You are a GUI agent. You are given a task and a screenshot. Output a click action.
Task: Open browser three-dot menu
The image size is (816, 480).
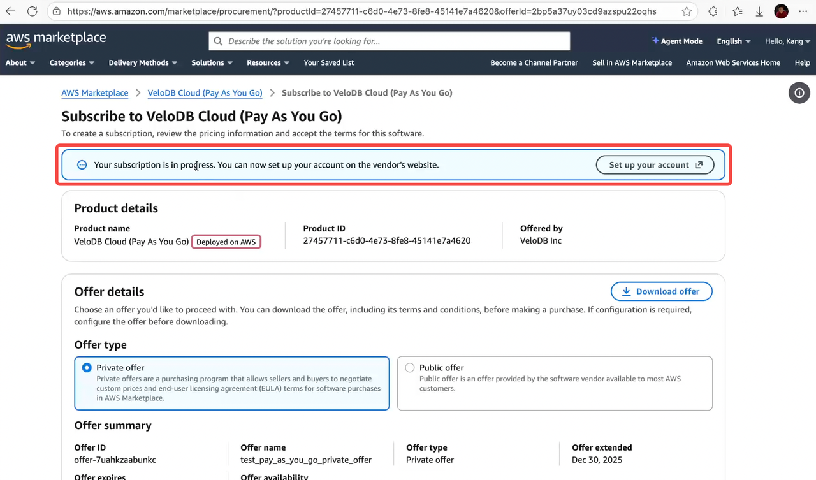803,11
